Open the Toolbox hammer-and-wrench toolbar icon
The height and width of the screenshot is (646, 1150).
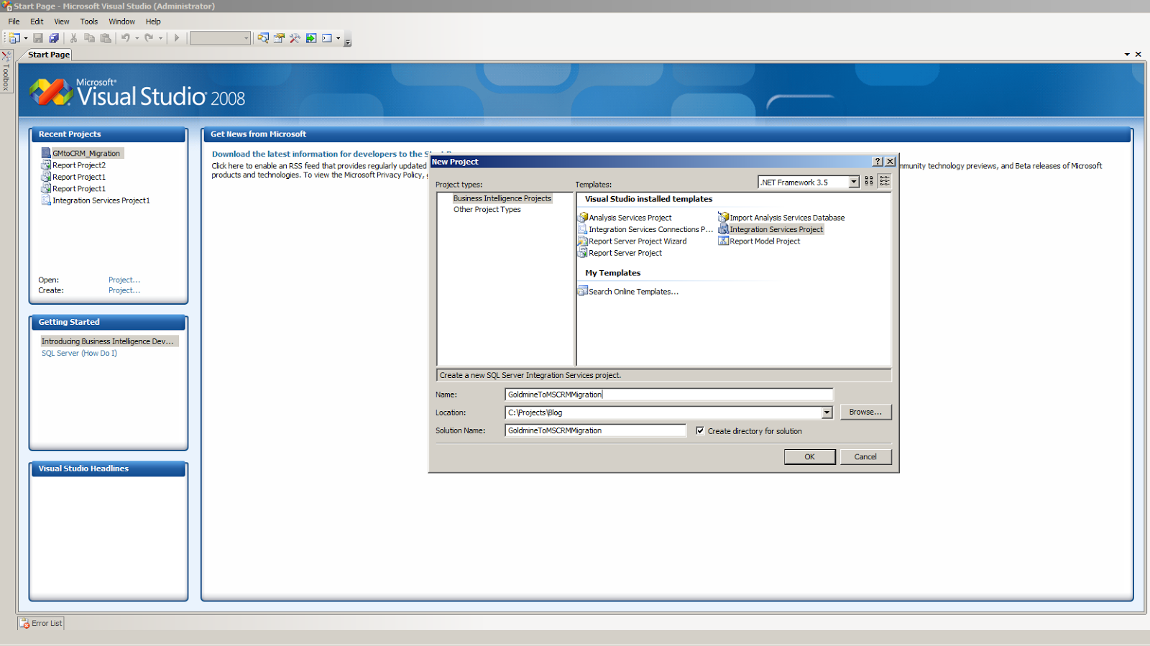[295, 38]
